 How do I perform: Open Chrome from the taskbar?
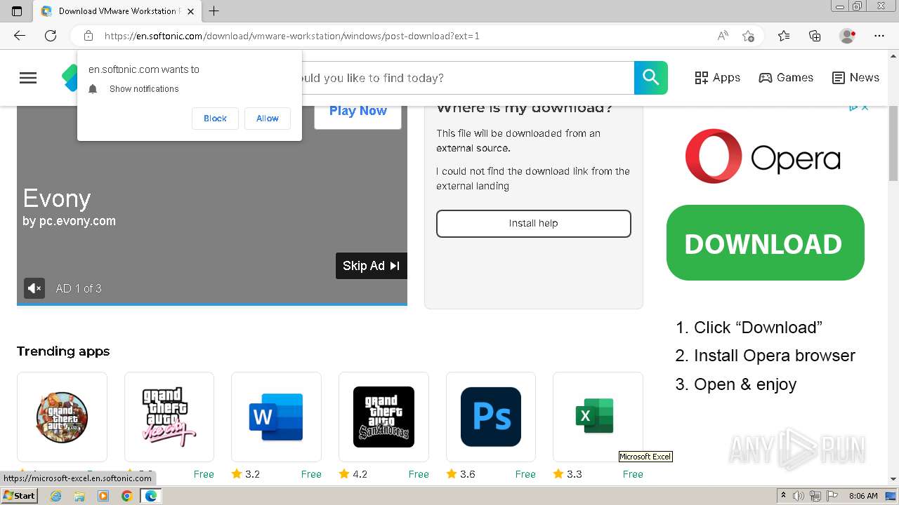(126, 496)
